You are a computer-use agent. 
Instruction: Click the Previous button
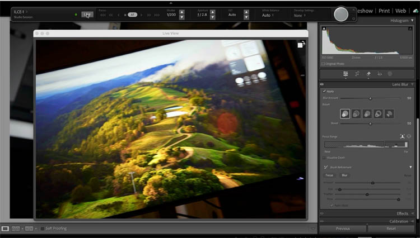click(x=343, y=229)
